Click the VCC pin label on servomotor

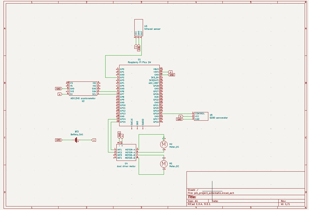pos(197,116)
